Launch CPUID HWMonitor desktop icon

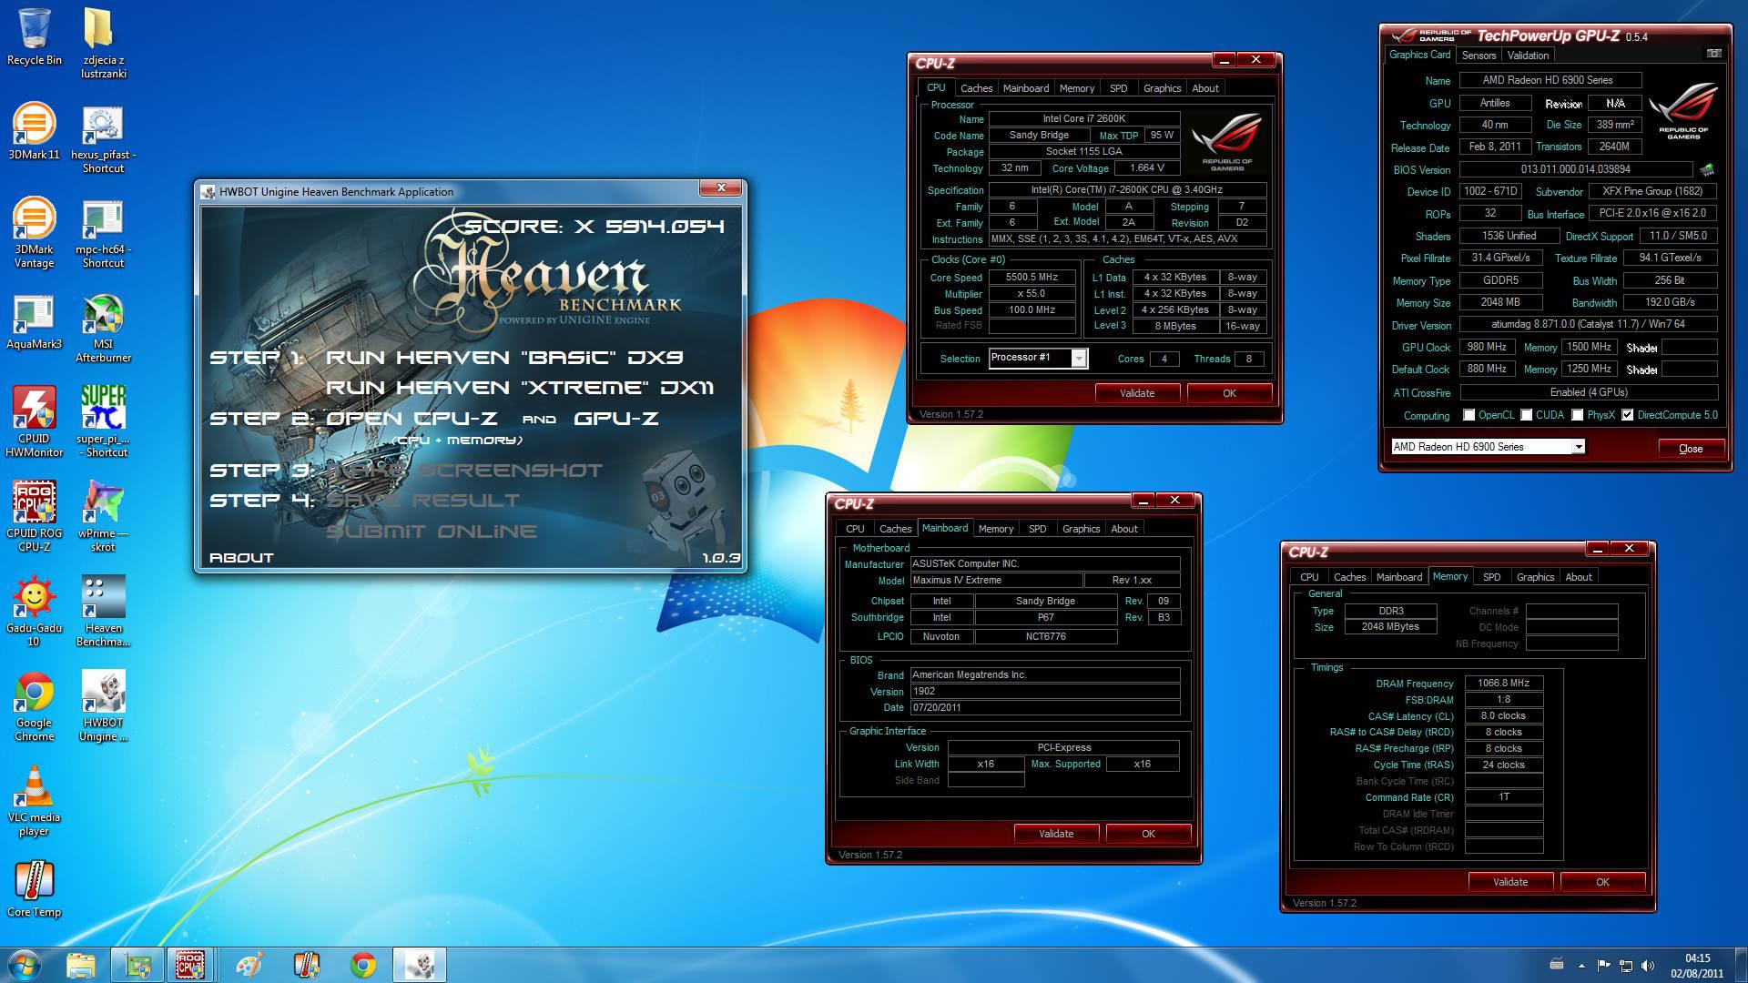click(35, 421)
